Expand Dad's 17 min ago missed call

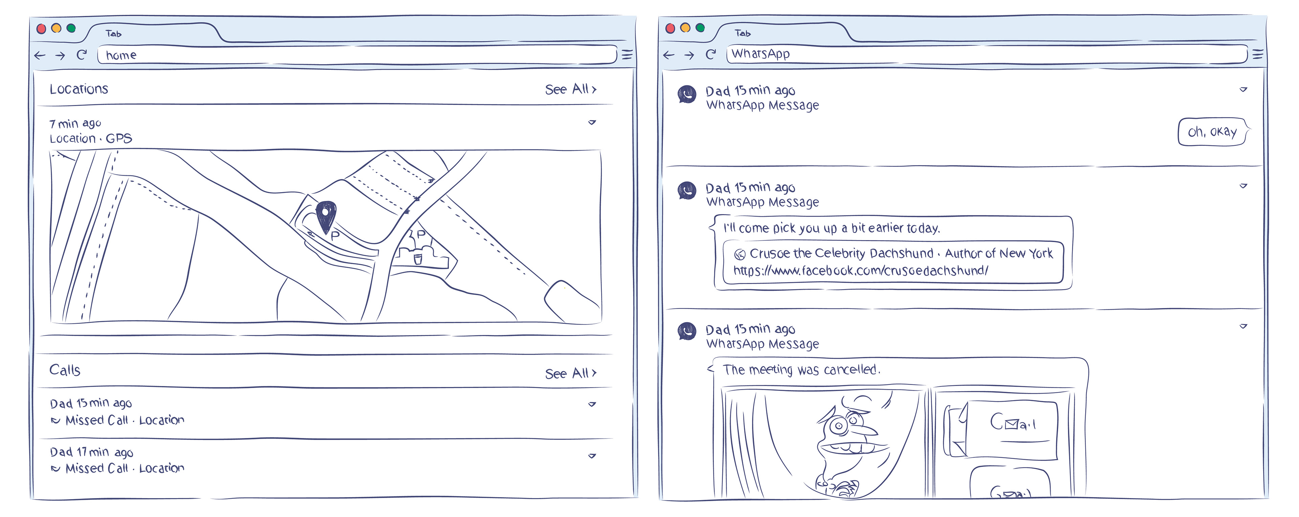tap(592, 456)
